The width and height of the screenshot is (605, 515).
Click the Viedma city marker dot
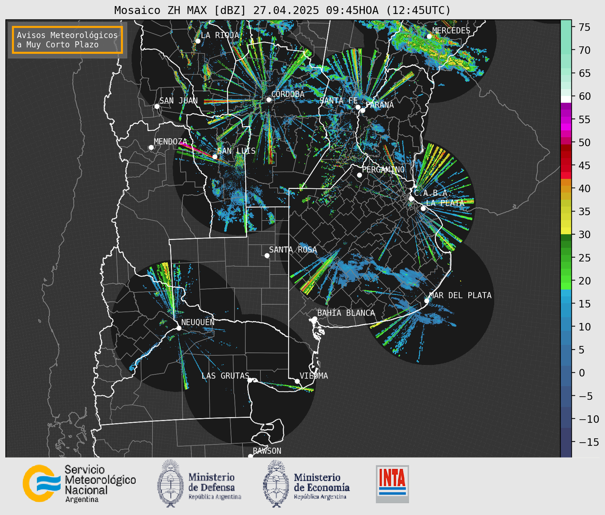click(297, 381)
